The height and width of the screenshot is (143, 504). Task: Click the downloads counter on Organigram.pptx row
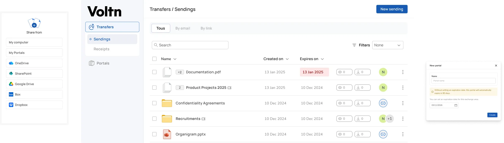[362, 134]
